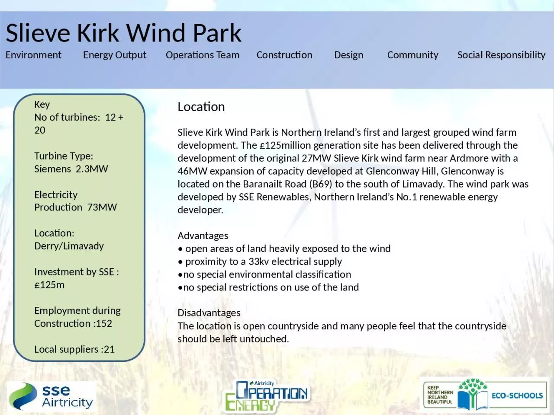
Task: Click the line starting 'Slieve Kirk Wind Park is Northern Ireland's first'
Action: coord(347,132)
